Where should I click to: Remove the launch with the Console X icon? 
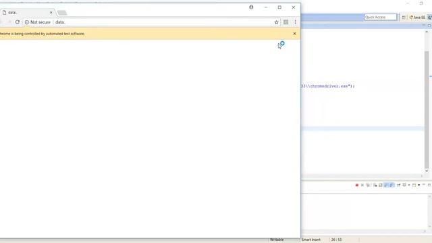tap(362, 185)
